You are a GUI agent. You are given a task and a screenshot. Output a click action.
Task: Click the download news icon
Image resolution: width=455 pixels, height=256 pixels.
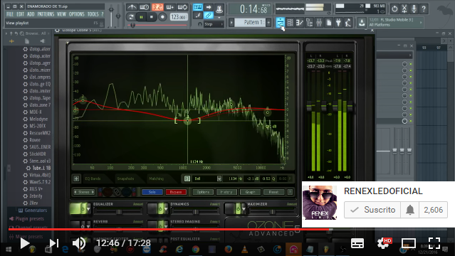(x=362, y=22)
